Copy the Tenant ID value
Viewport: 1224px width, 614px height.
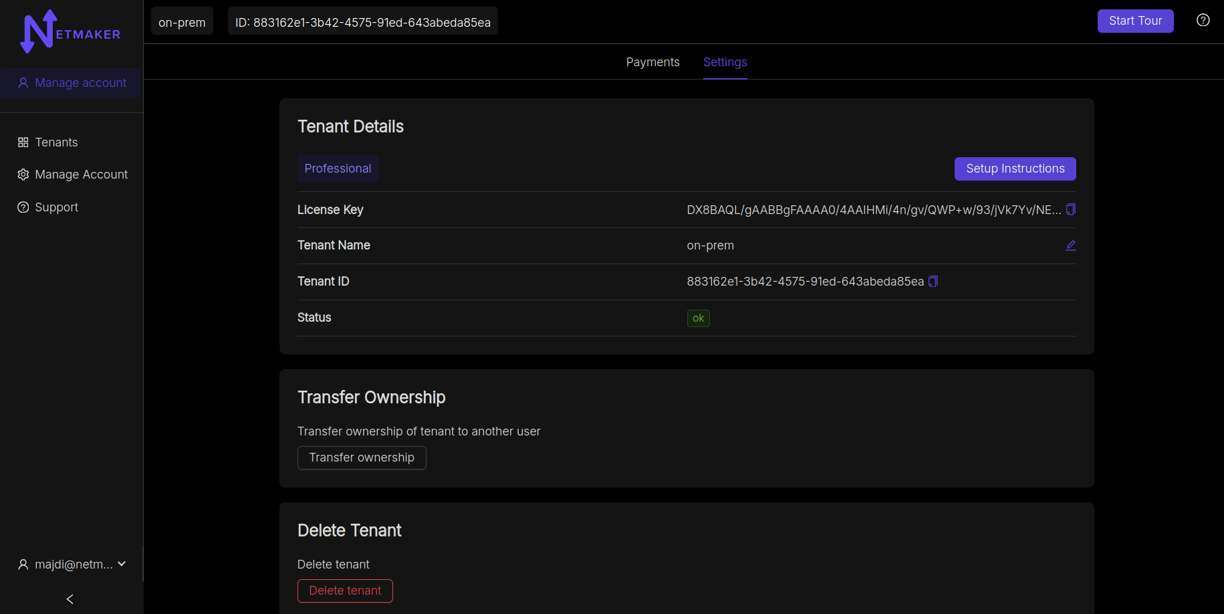[933, 282]
